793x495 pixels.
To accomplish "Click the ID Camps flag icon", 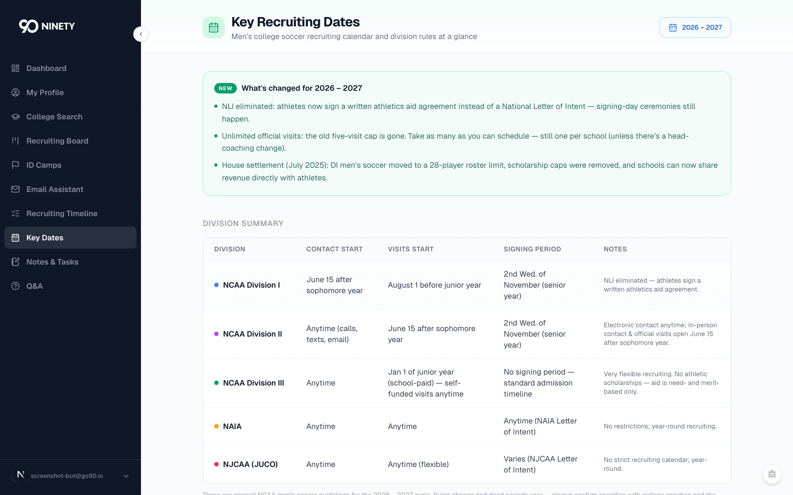I will point(15,165).
